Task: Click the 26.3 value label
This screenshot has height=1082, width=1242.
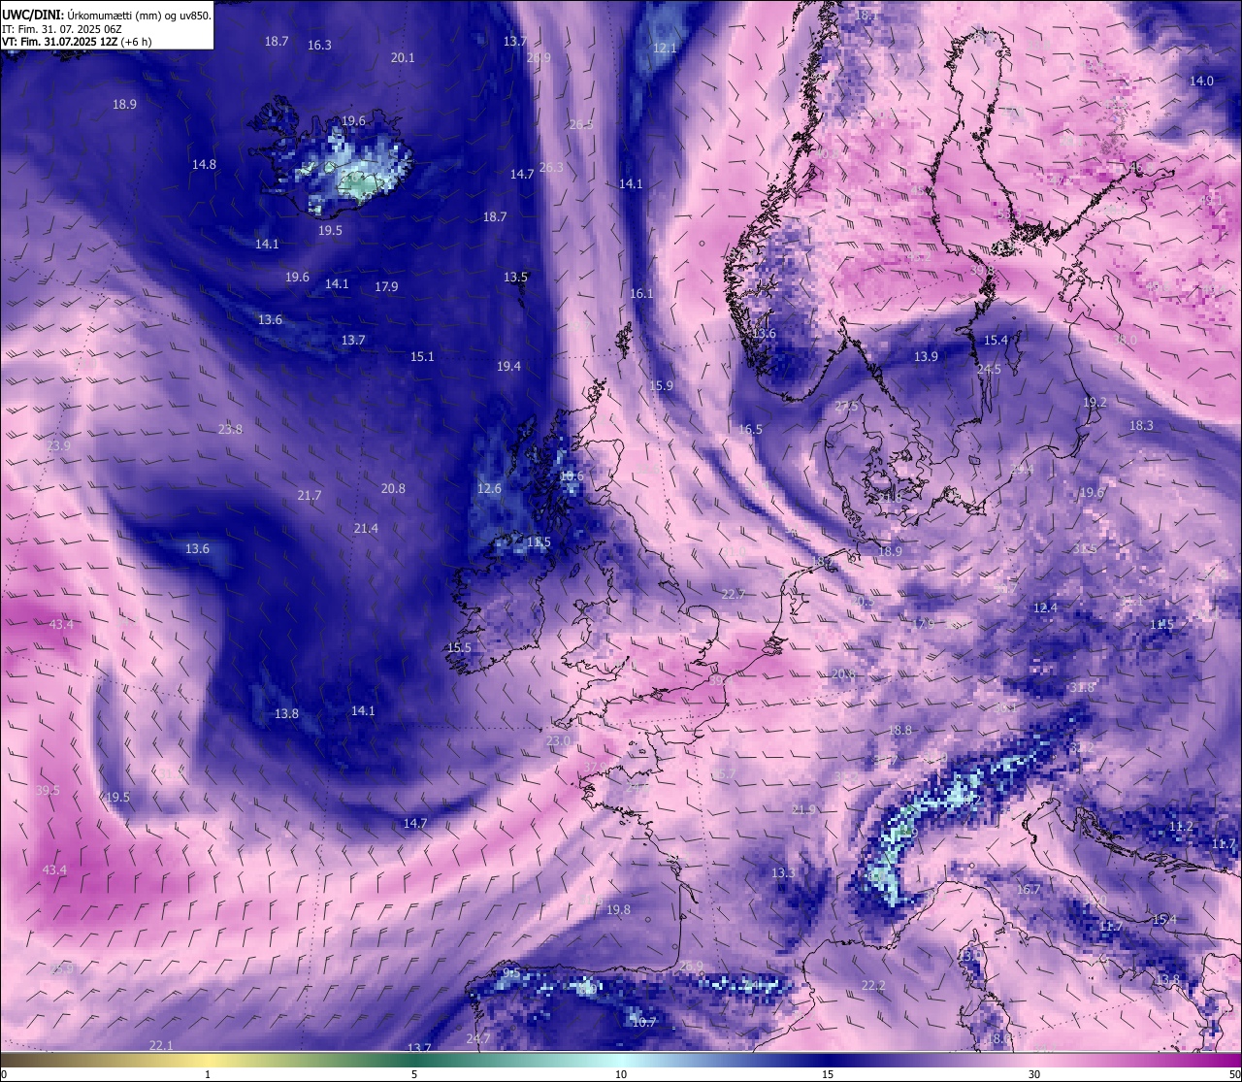Action: (550, 168)
